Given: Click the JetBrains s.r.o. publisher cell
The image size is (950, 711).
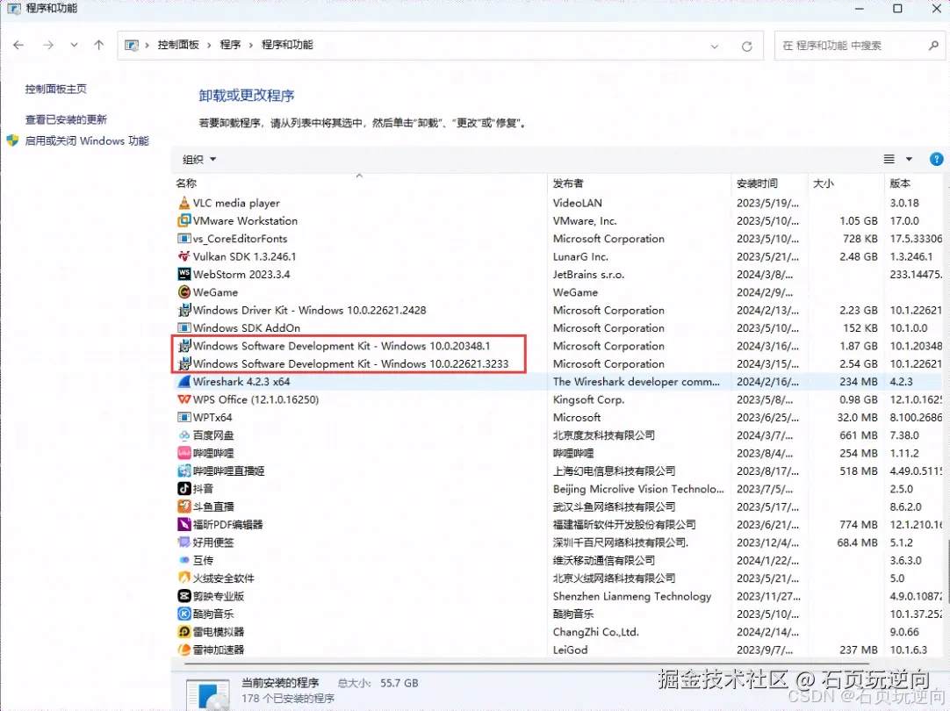Looking at the screenshot, I should coord(588,275).
